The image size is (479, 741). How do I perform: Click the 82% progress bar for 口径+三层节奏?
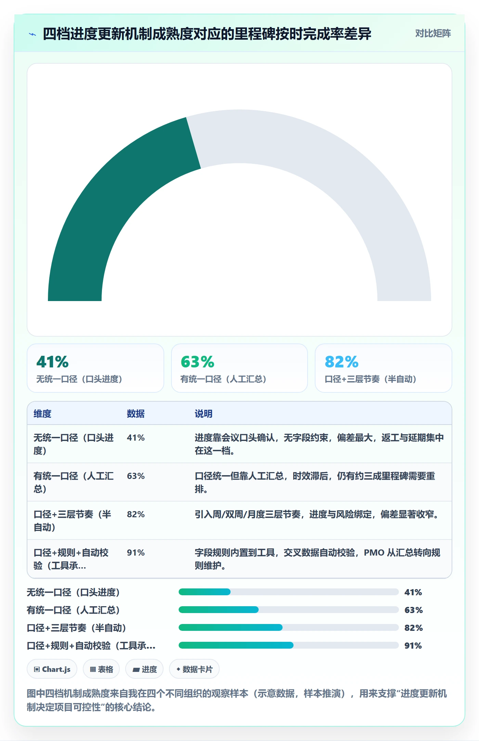288,627
